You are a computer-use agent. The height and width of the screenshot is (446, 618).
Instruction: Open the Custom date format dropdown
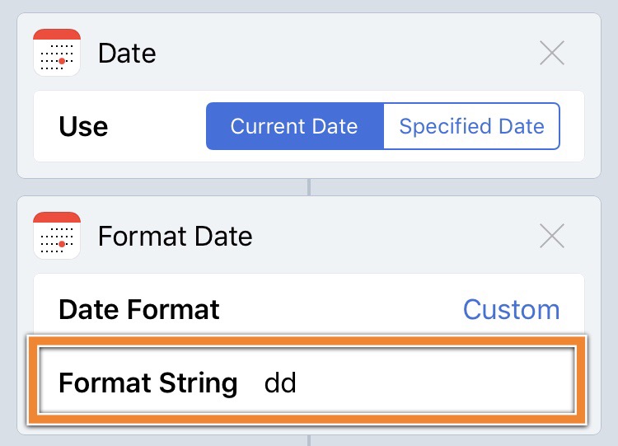coord(511,309)
